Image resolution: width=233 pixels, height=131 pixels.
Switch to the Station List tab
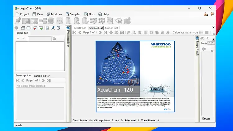click(x=112, y=28)
